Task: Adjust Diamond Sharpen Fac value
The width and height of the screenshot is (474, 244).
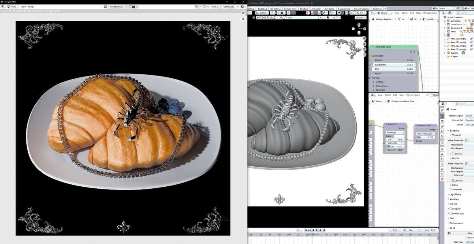Action: click(426, 137)
